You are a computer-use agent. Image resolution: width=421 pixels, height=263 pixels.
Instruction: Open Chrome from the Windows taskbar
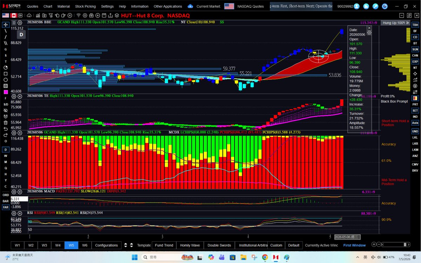click(265, 257)
